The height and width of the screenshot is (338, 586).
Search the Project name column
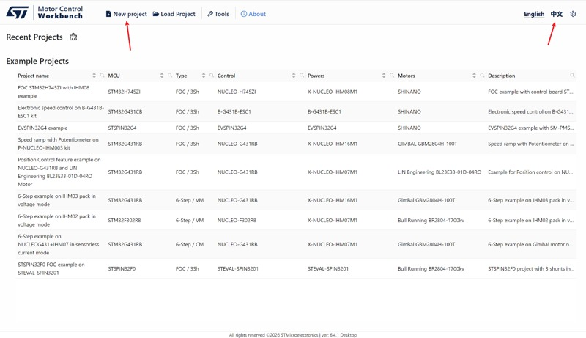point(102,76)
